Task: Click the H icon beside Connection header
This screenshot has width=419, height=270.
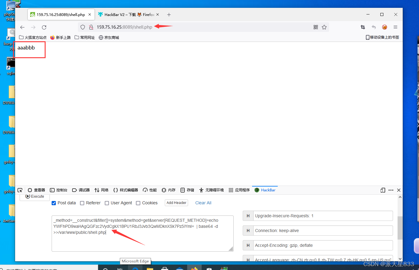Action: pos(248,231)
